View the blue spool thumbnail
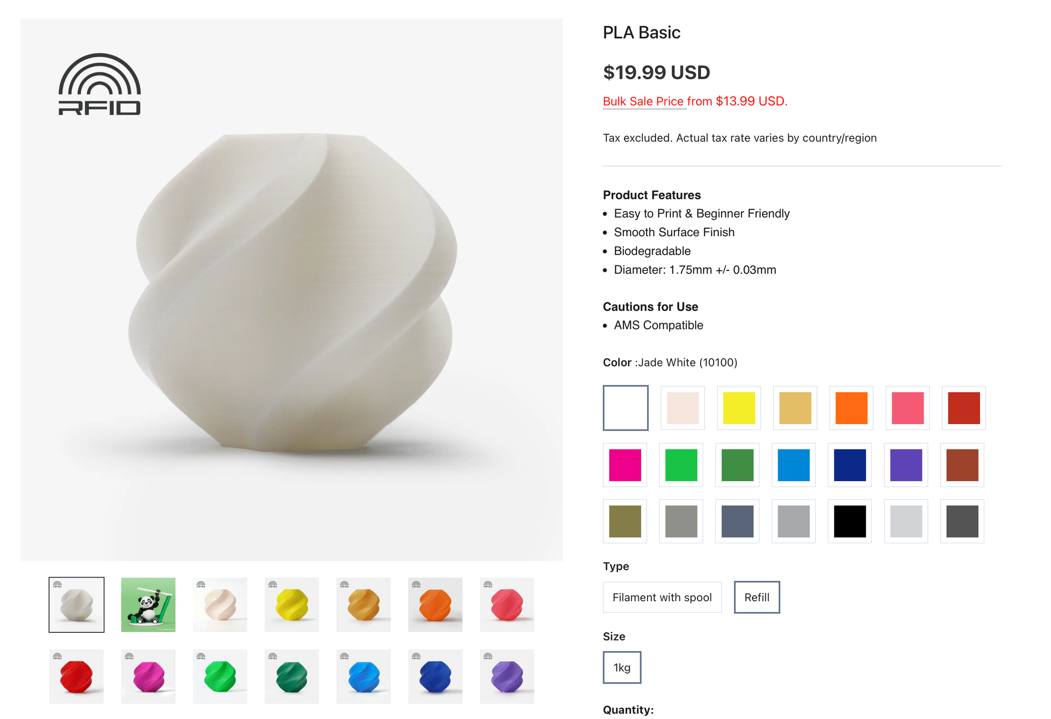Viewport: 1051px width, 719px height. 363,676
